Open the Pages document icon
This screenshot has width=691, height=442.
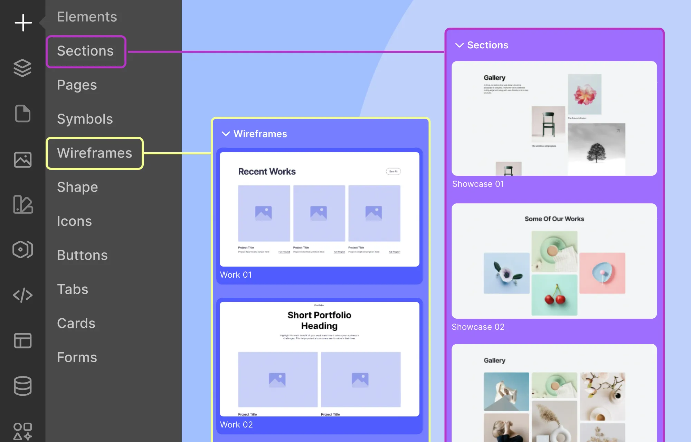click(22, 114)
